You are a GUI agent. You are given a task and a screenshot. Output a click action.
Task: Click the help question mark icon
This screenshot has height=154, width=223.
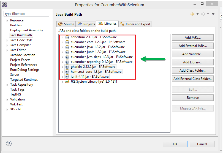point(9,144)
